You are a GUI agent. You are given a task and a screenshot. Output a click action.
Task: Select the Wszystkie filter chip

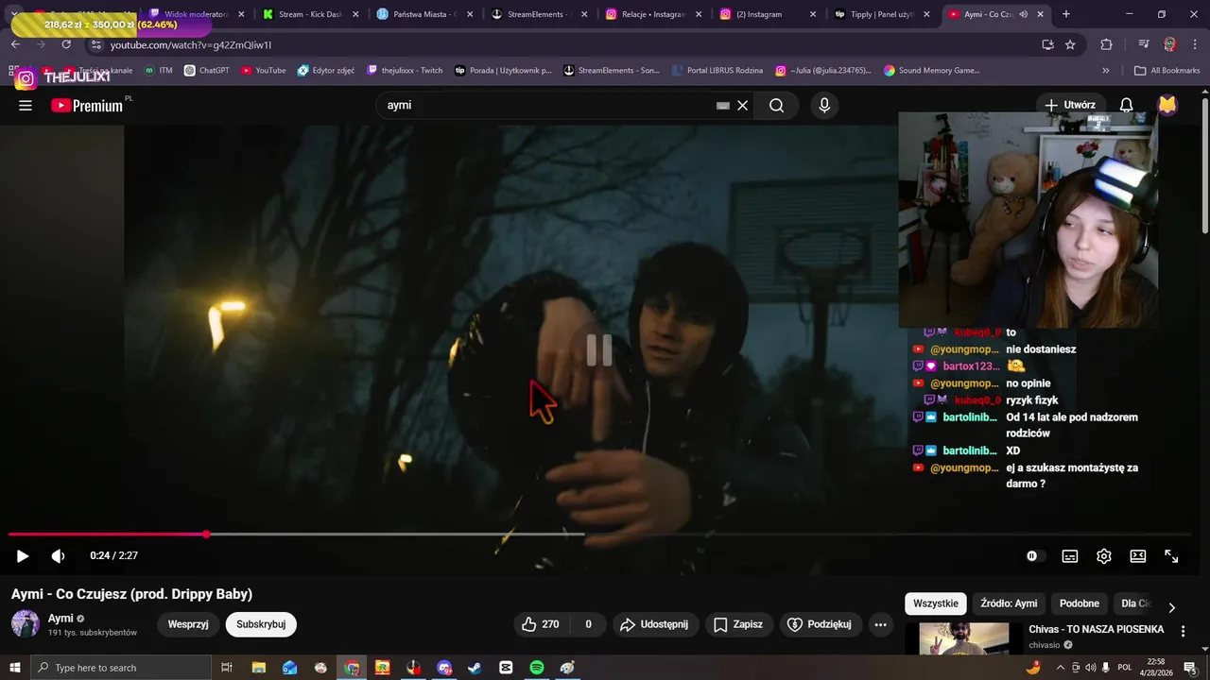936,603
